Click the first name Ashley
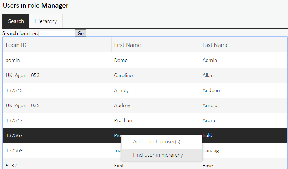This screenshot has height=169, width=288. coord(121,90)
